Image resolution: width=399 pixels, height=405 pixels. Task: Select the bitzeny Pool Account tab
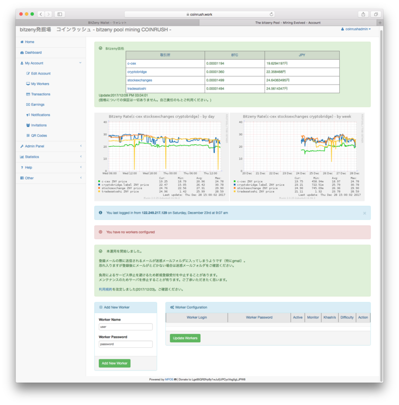288,23
